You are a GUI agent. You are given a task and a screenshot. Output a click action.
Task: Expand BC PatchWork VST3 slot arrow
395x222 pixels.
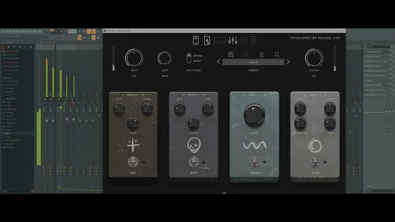click(364, 52)
